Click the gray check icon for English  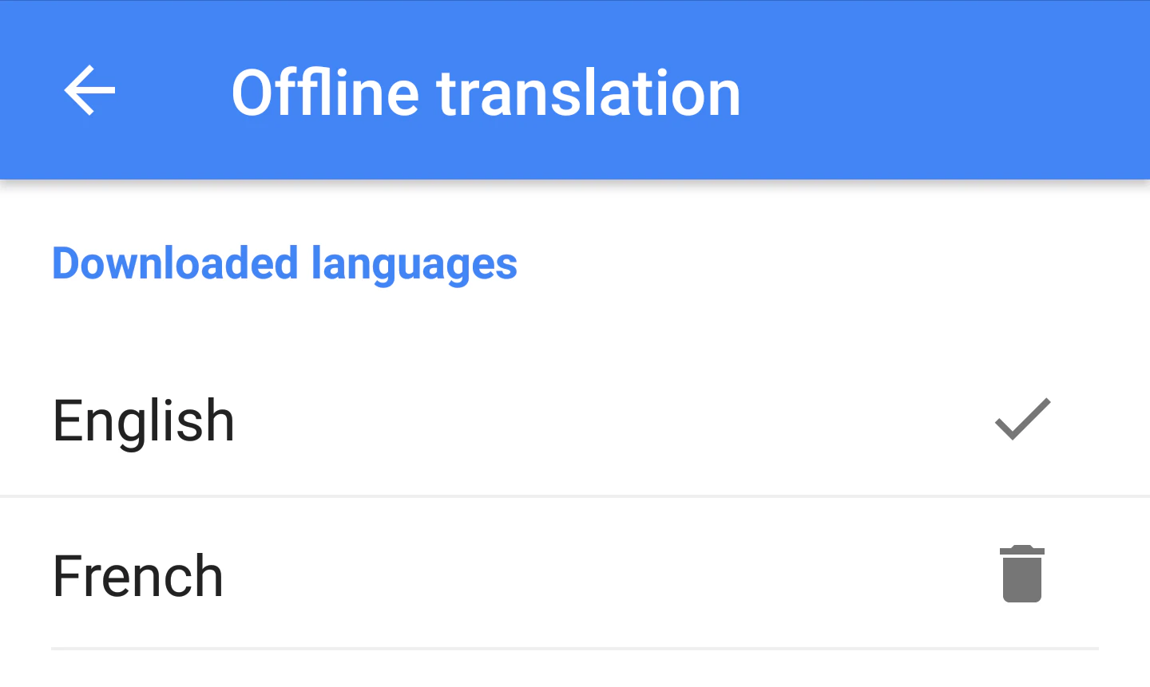coord(1022,419)
